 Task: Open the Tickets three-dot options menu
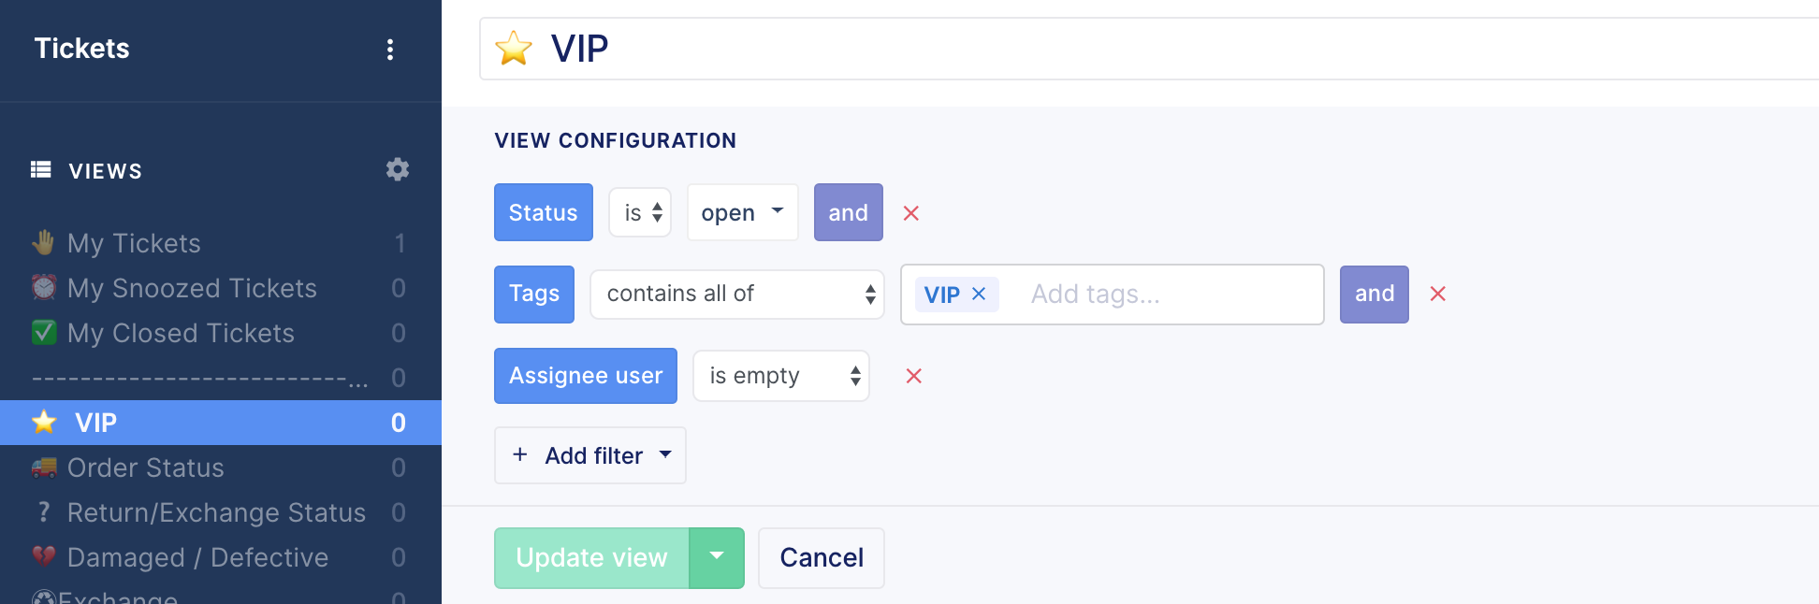click(x=390, y=50)
